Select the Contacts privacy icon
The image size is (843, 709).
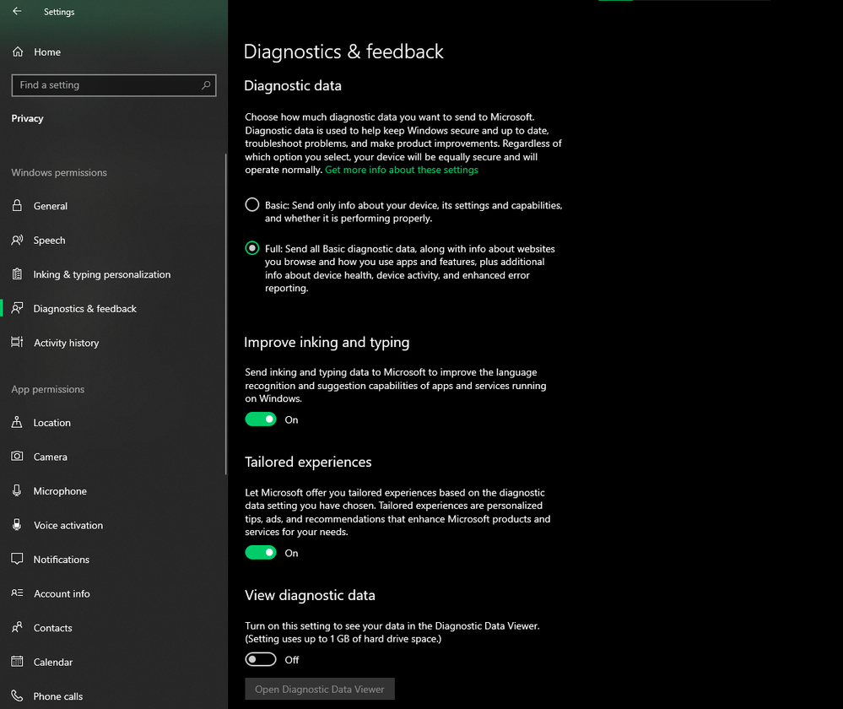(18, 627)
